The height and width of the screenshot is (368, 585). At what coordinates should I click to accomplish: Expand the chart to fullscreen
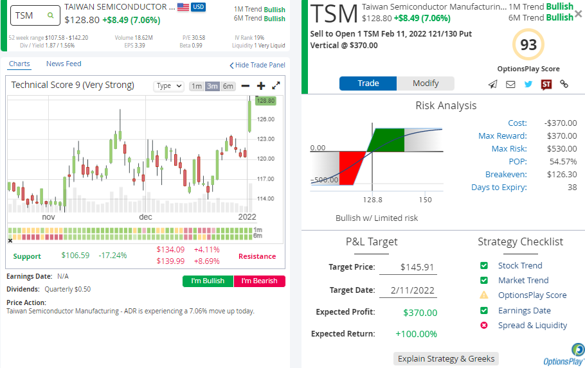pos(276,85)
